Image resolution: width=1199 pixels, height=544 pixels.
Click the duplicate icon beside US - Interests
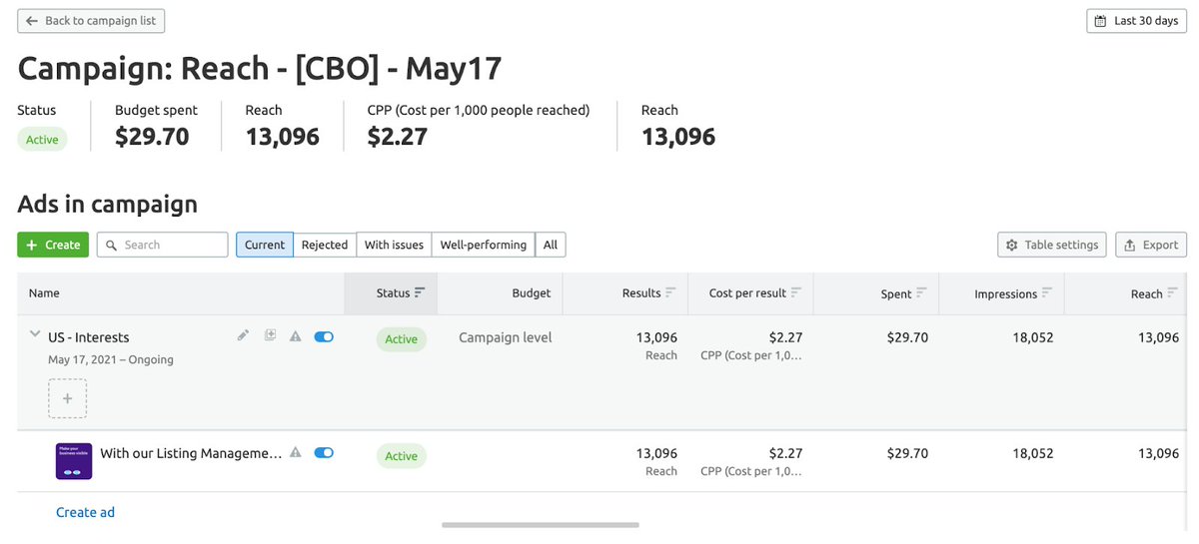tap(269, 336)
